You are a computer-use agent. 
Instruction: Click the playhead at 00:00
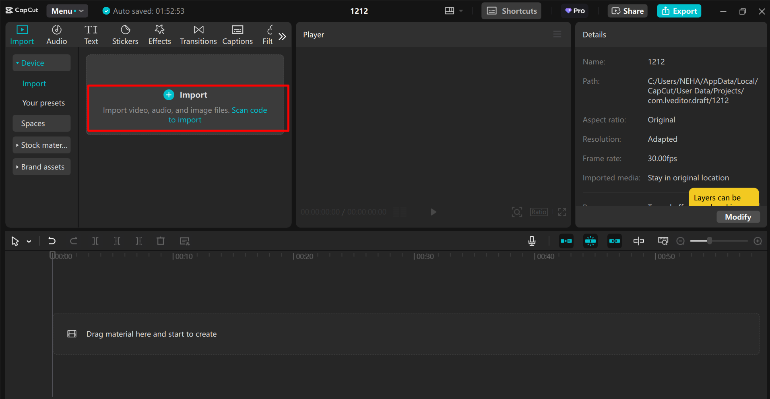click(x=52, y=255)
